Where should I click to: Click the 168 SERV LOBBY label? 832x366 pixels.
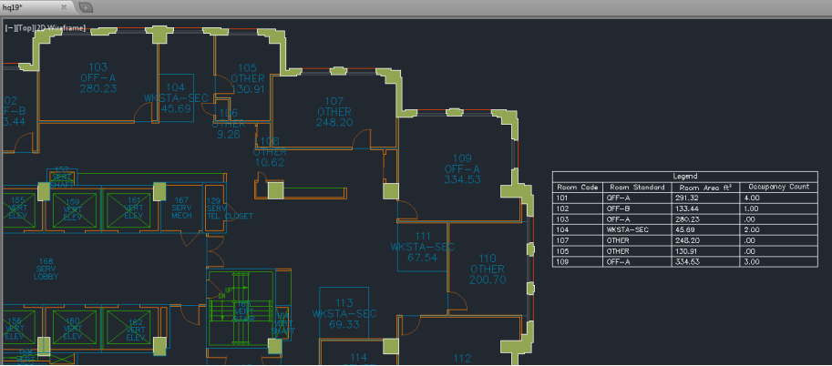46,269
